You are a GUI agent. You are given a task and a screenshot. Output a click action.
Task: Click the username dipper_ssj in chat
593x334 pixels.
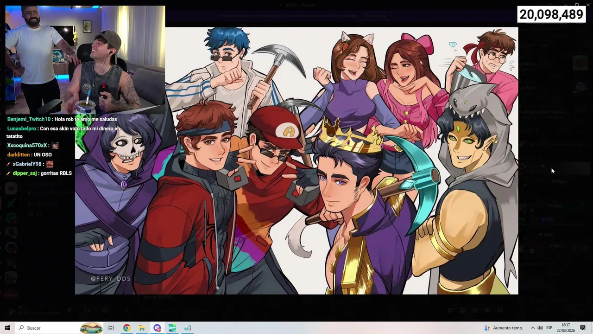[25, 173]
